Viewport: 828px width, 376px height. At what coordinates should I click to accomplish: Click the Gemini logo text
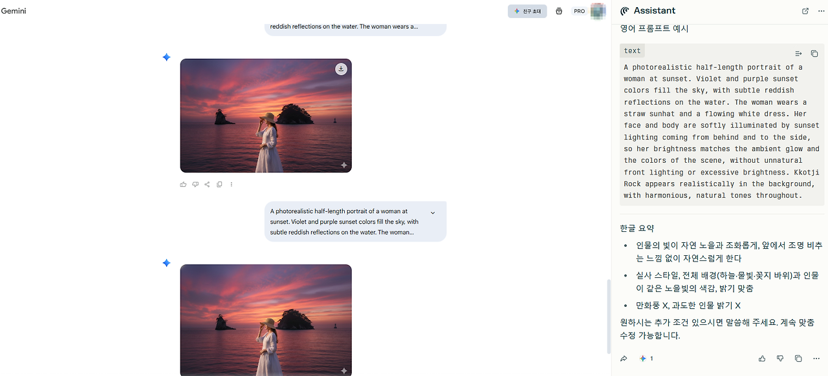(14, 11)
